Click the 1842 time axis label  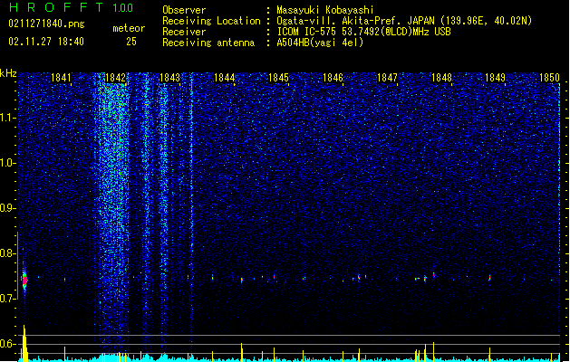pos(115,78)
